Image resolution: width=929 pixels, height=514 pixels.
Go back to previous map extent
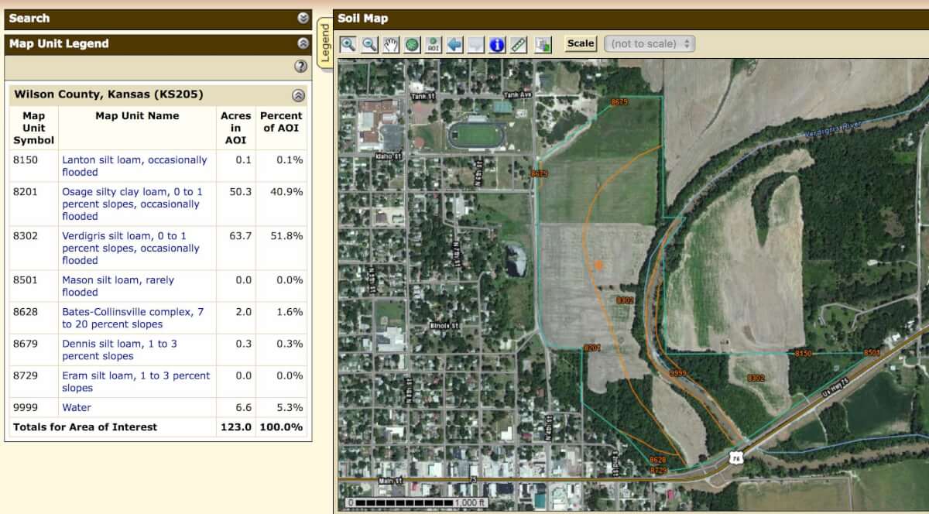pos(454,44)
